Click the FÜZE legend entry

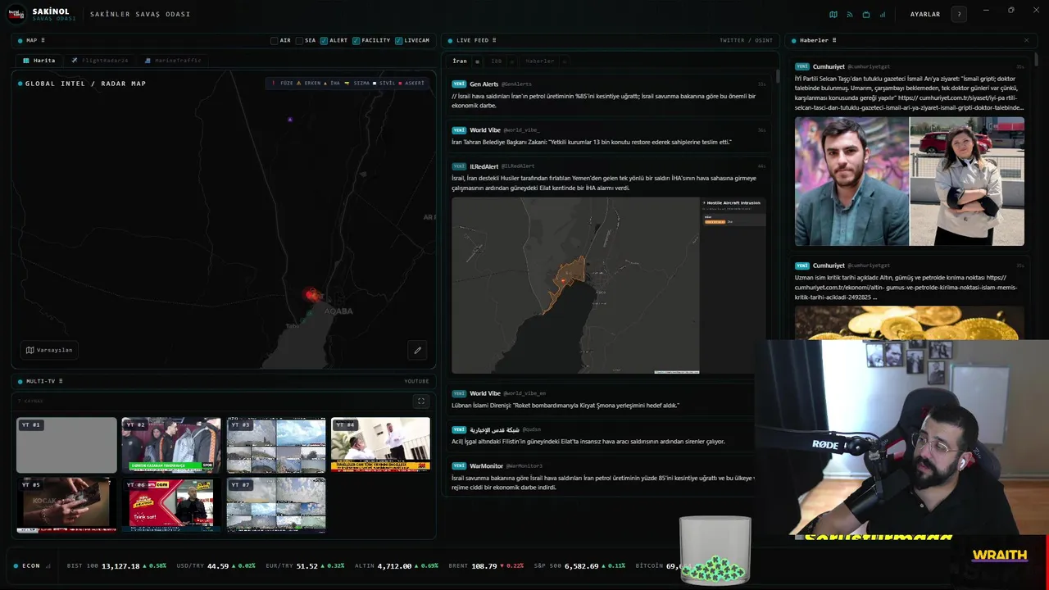(x=282, y=83)
